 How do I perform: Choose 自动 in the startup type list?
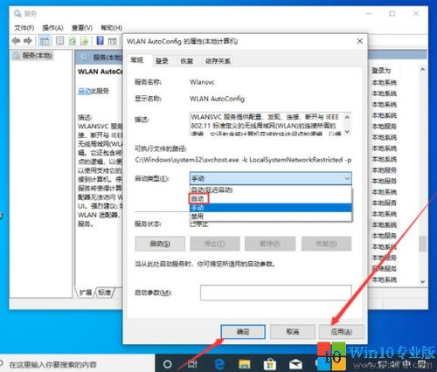click(271, 199)
